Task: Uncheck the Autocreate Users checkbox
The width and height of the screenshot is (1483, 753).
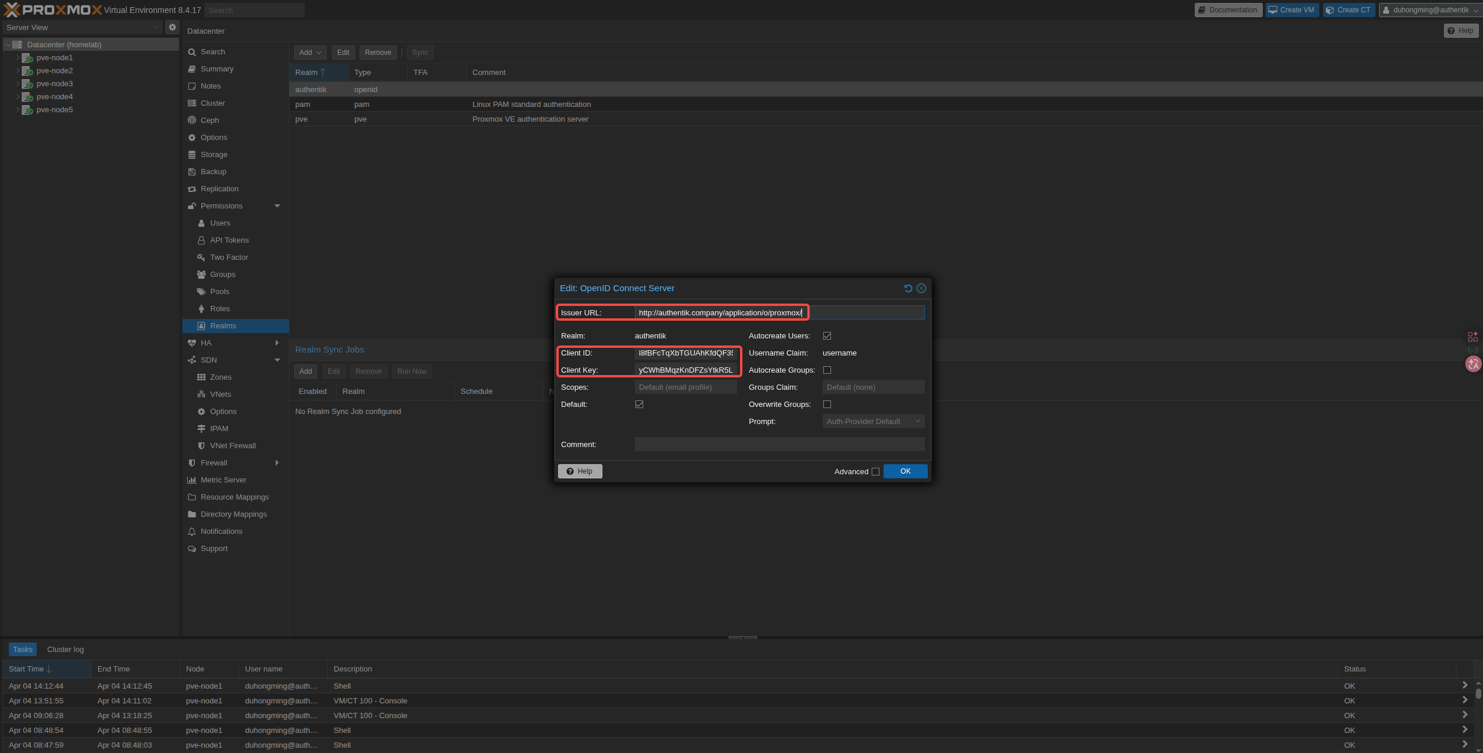Action: [827, 336]
